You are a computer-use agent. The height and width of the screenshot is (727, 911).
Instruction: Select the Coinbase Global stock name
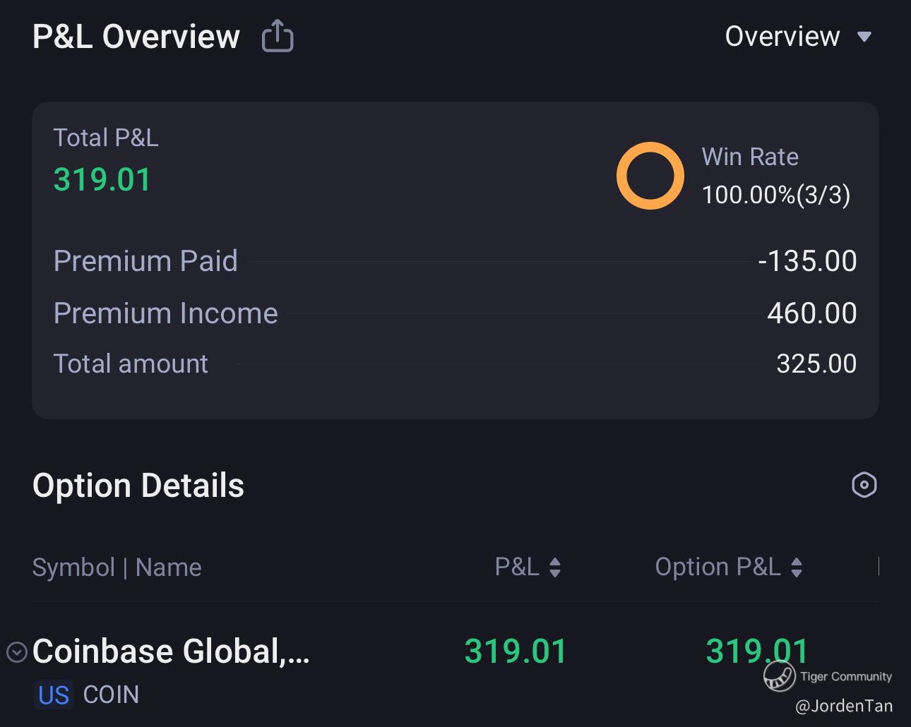(x=171, y=651)
